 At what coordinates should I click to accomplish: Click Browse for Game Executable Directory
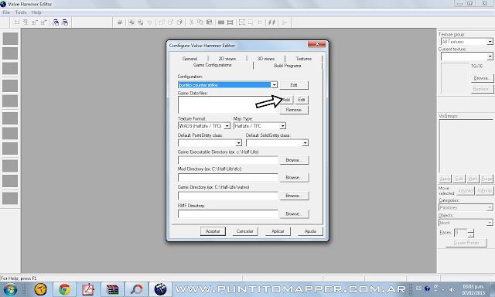pyautogui.click(x=294, y=160)
